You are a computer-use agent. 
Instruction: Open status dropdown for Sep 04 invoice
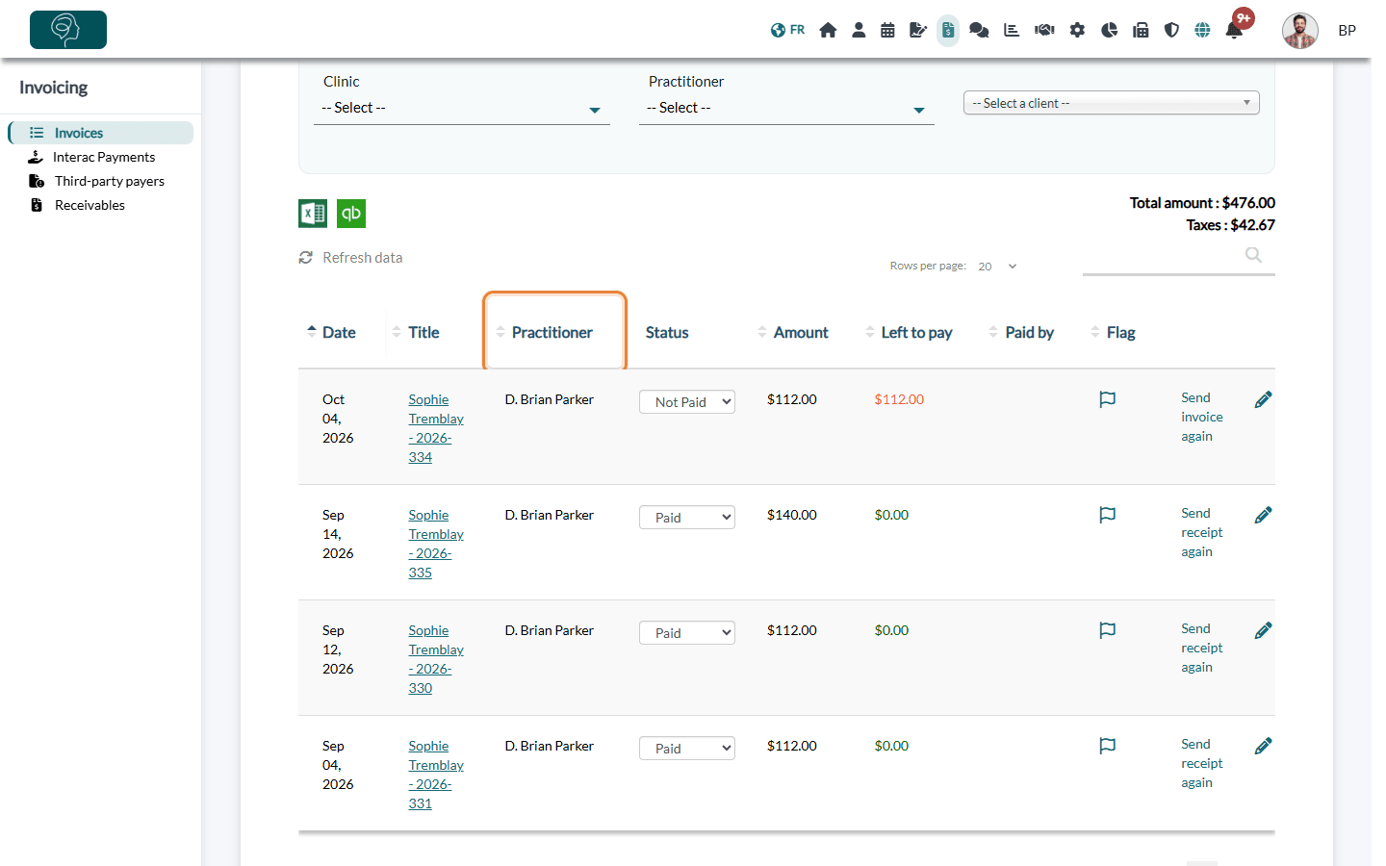click(x=687, y=749)
